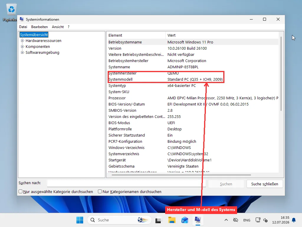The height and width of the screenshot is (227, 302).
Task: Click the Suchen button
Action: point(226,184)
